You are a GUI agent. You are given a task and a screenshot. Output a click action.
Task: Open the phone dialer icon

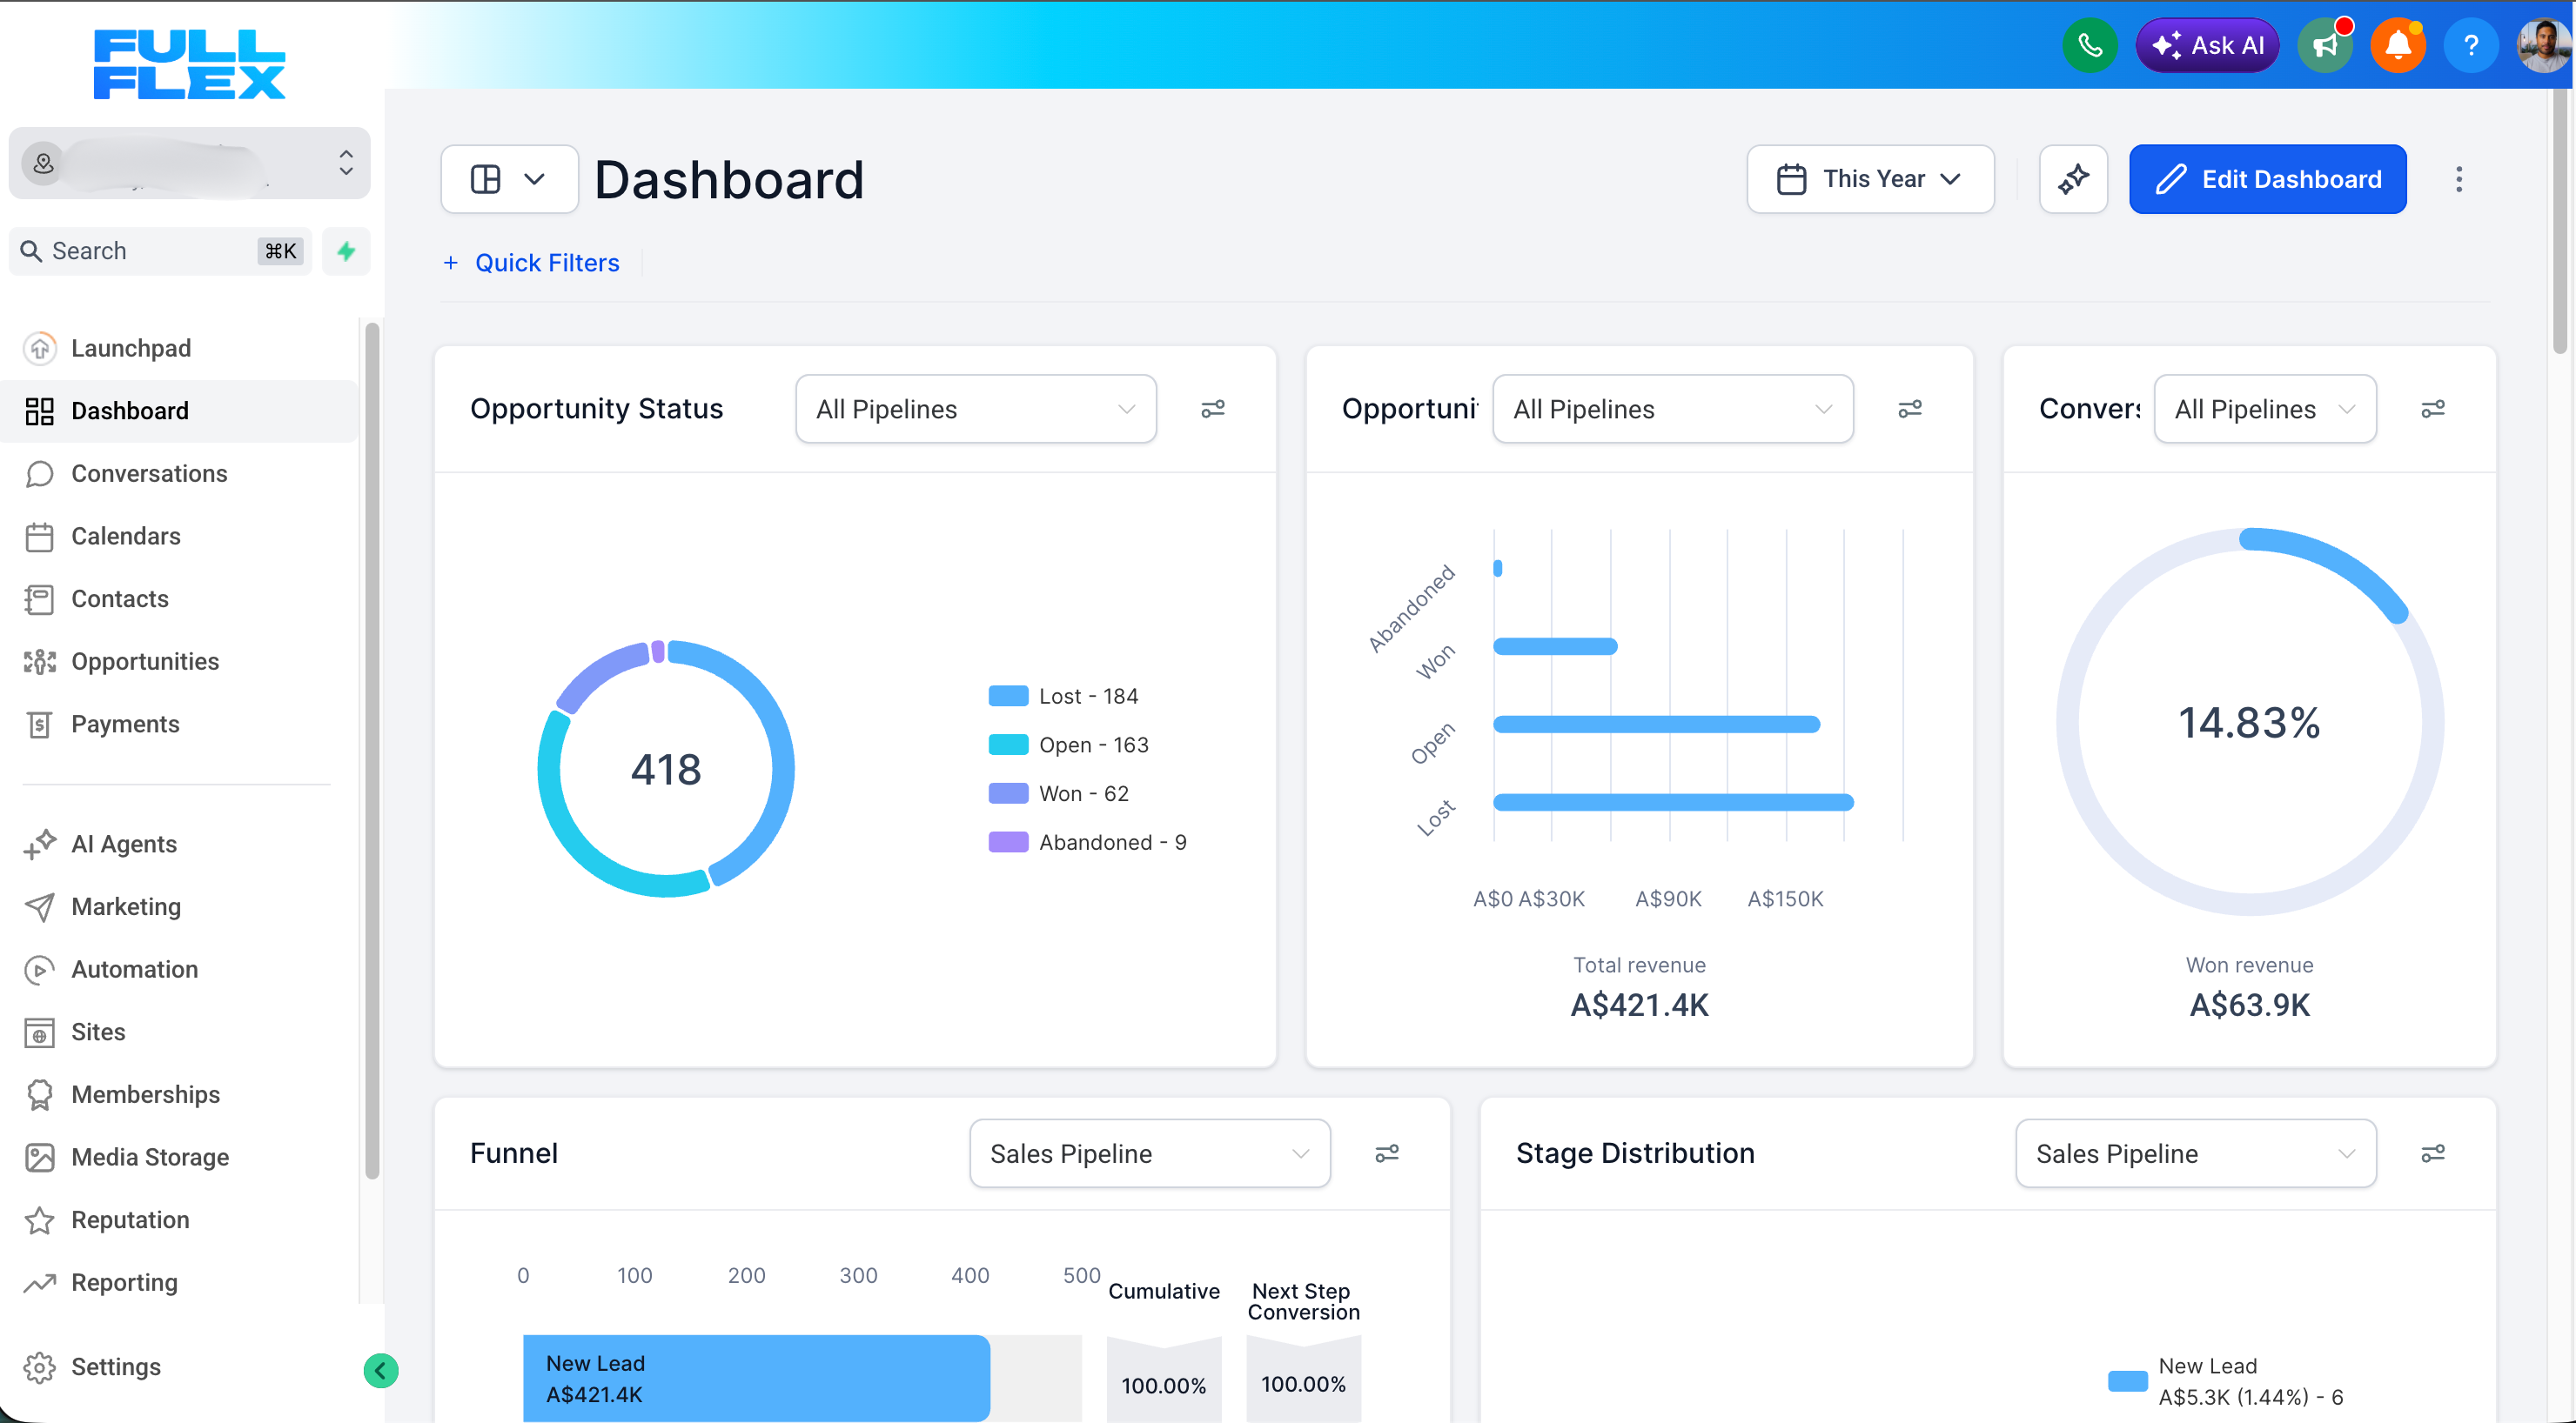tap(2090, 45)
